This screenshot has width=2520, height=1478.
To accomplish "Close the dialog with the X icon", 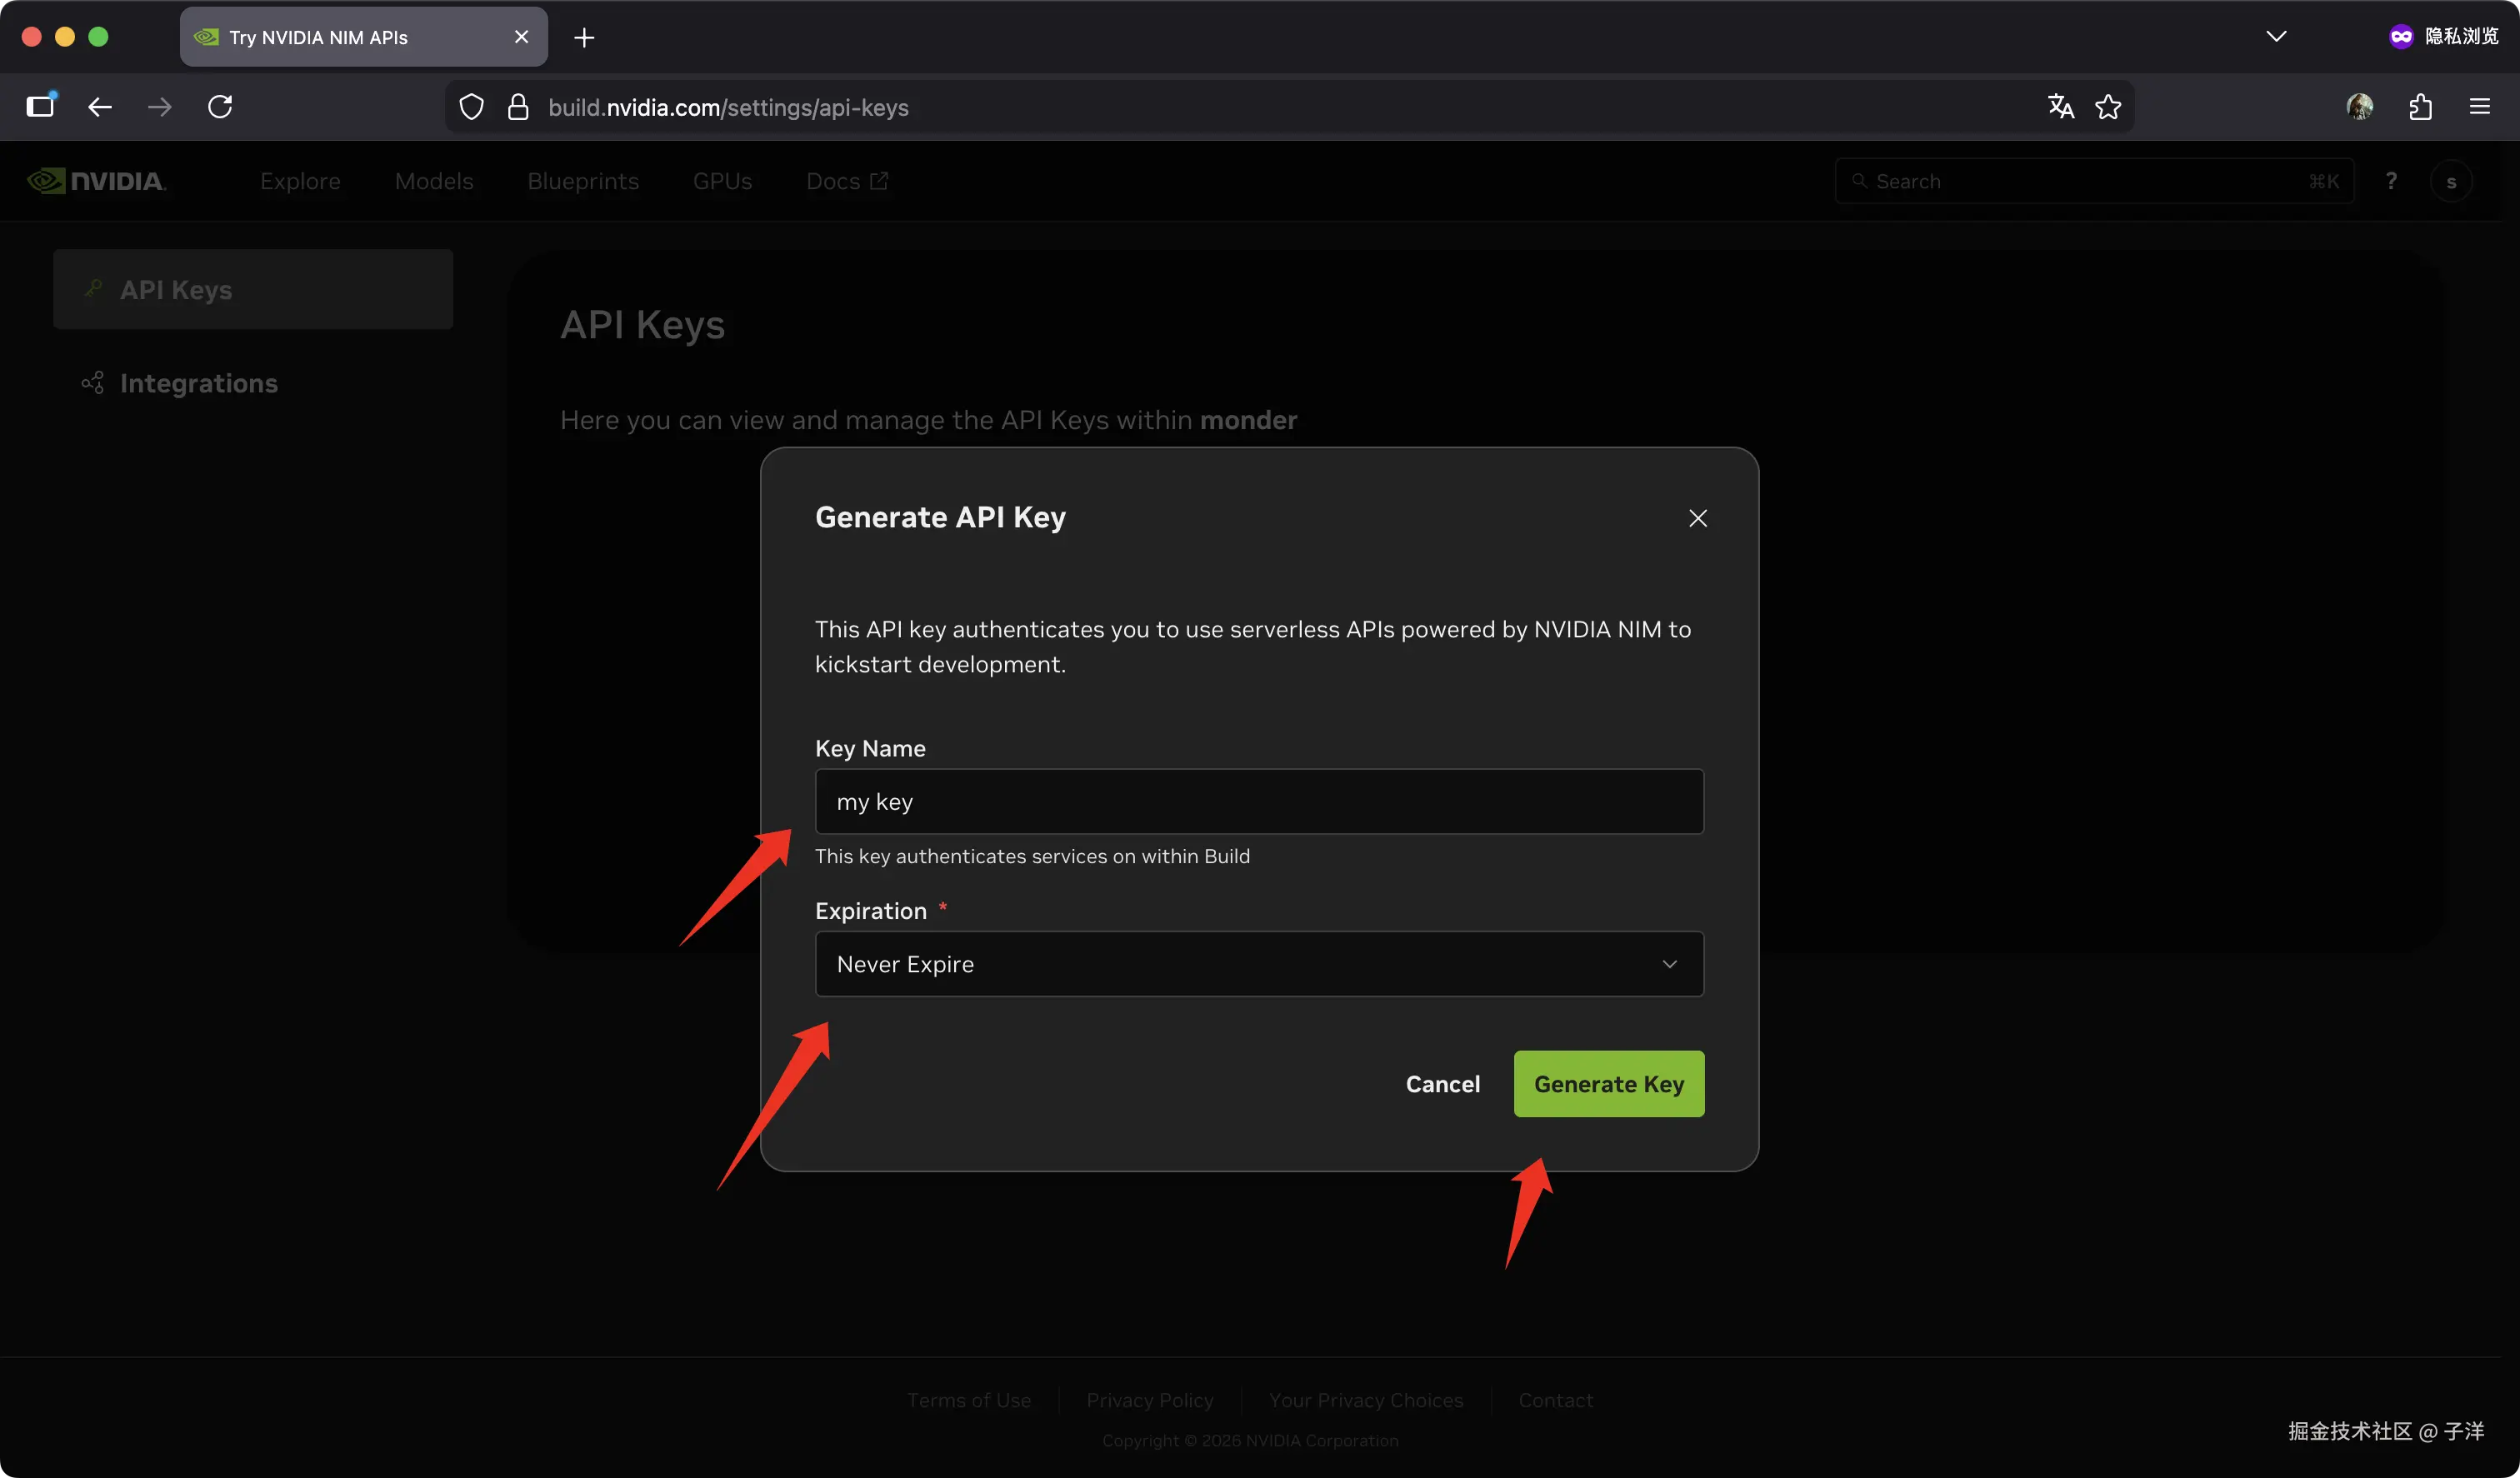I will click(x=1697, y=518).
